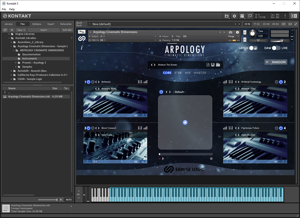Toggle the DAW / LIVE switch
300x218 pixels.
pyautogui.click(x=276, y=48)
